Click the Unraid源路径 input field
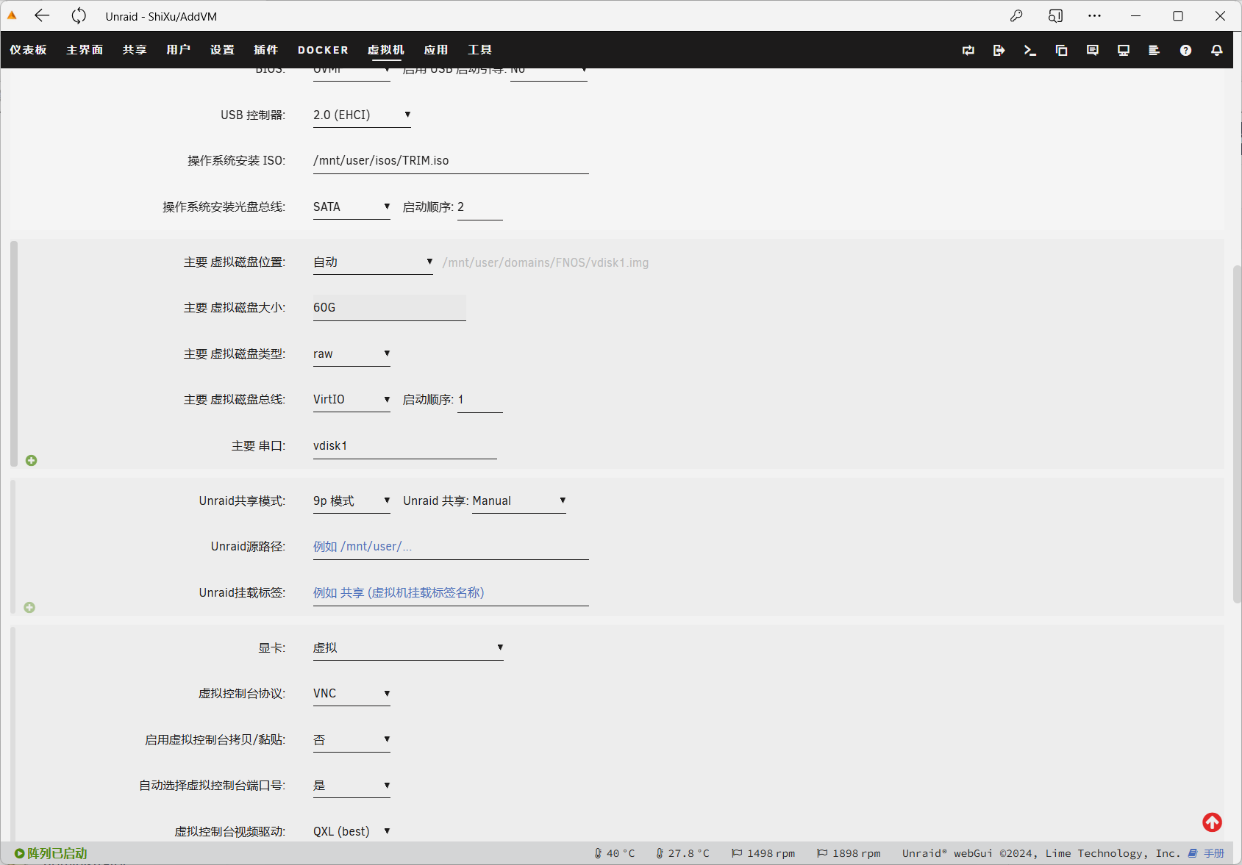The image size is (1242, 865). 450,547
